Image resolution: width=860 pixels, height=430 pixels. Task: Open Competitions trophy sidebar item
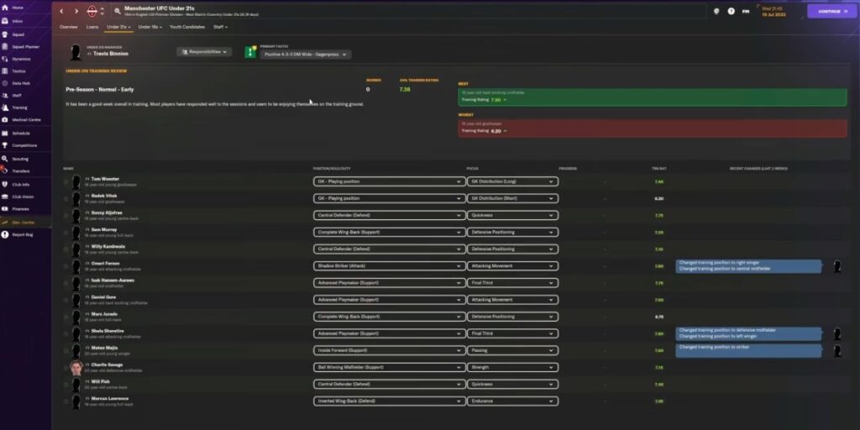(x=6, y=145)
